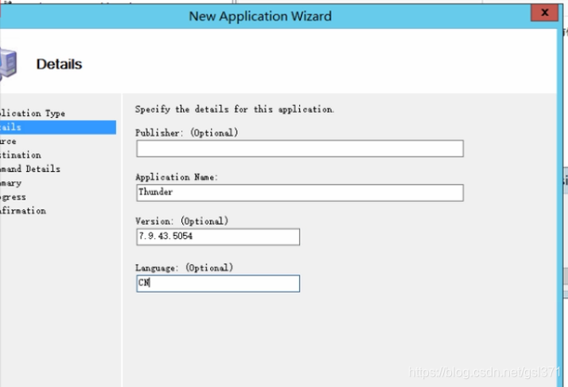Click the Application Name field containing Thunder

tap(300, 193)
